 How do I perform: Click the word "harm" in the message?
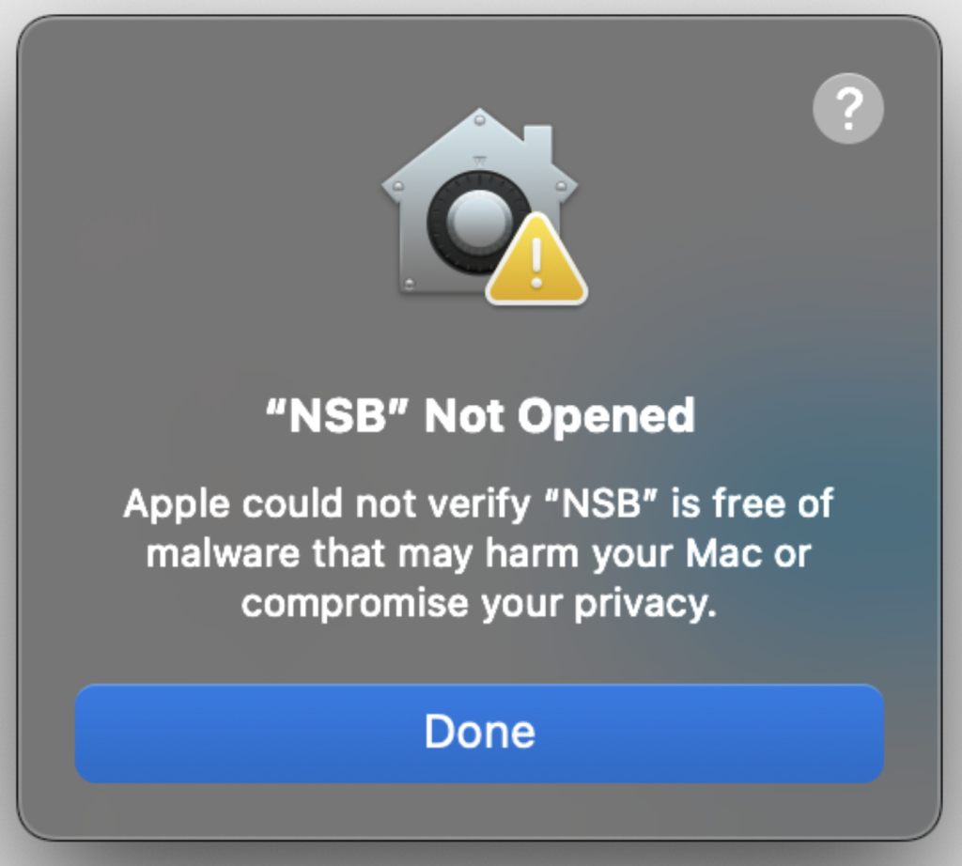(532, 553)
